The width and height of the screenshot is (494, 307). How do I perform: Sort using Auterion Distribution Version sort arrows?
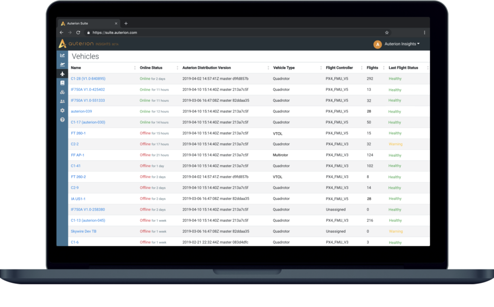[268, 68]
